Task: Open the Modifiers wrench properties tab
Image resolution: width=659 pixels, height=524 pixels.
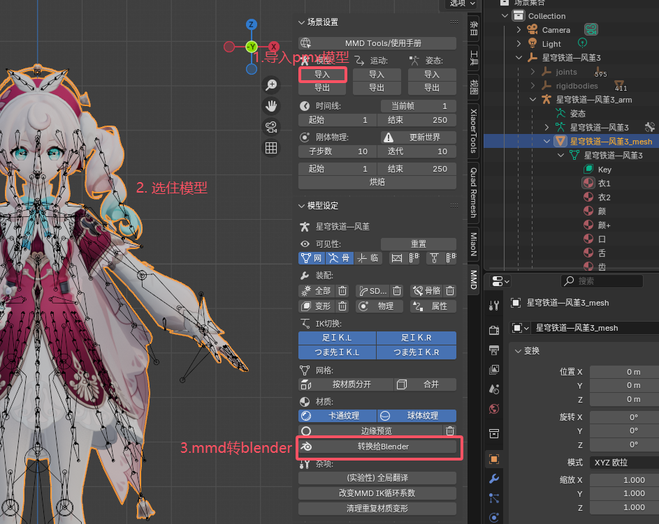Action: pyautogui.click(x=494, y=478)
